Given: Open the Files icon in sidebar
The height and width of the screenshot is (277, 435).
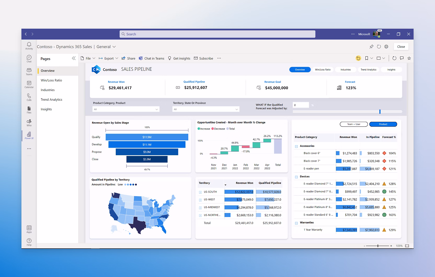Looking at the screenshot, I should click(29, 110).
